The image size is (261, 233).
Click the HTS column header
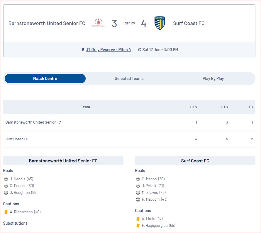(x=194, y=107)
